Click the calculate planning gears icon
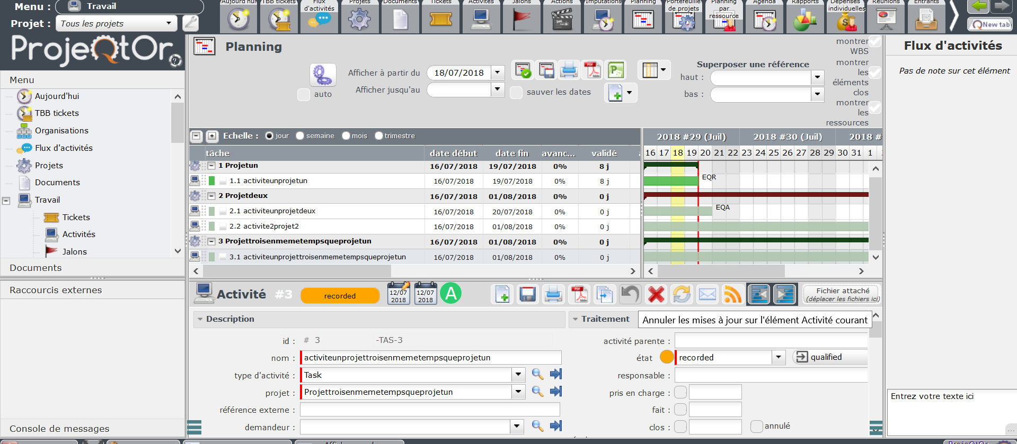The width and height of the screenshot is (1017, 444). (x=322, y=75)
